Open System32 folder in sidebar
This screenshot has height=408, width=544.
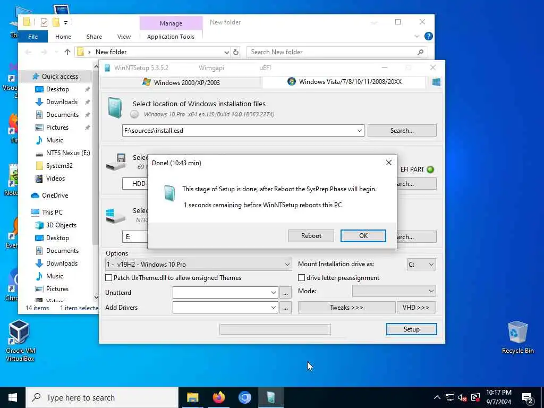click(59, 166)
